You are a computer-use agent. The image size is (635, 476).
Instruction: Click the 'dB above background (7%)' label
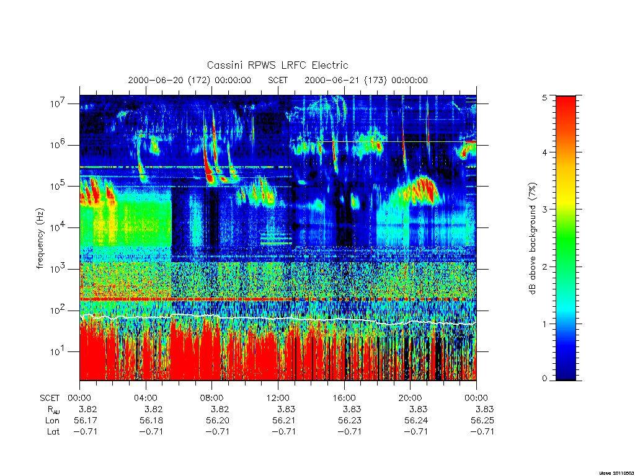(533, 239)
